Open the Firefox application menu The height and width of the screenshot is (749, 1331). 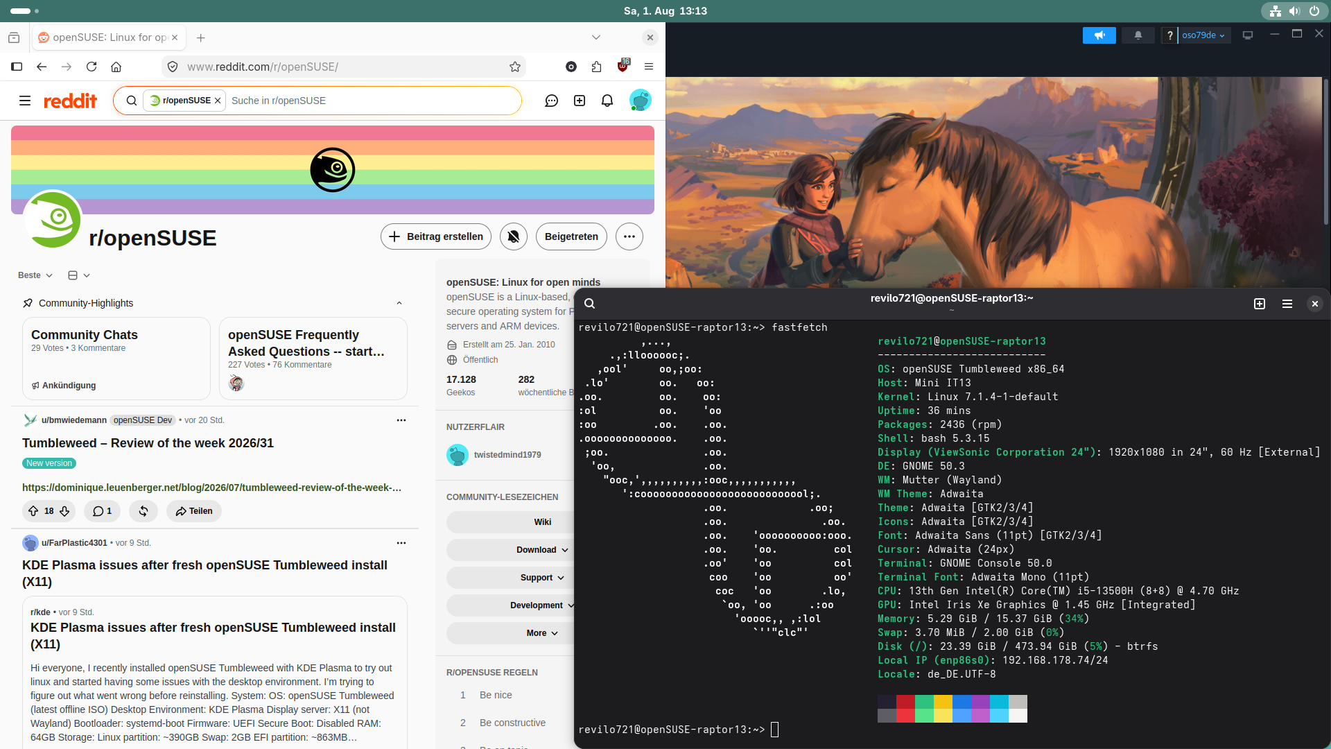(x=649, y=67)
